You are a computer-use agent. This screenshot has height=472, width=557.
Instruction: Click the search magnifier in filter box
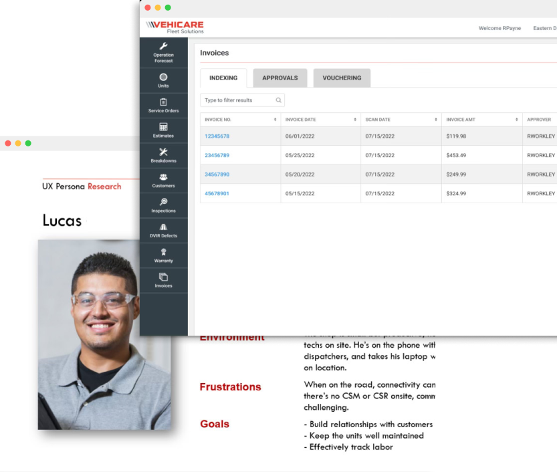[278, 100]
